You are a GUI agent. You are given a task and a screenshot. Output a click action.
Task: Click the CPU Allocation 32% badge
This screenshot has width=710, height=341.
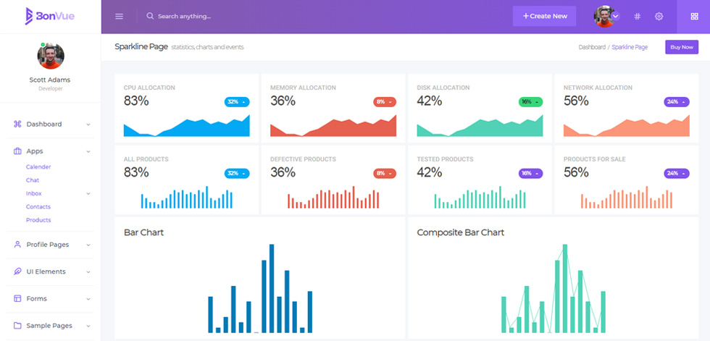tap(237, 102)
